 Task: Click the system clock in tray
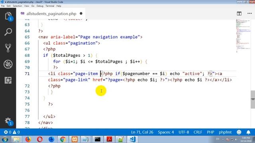coord(246,139)
